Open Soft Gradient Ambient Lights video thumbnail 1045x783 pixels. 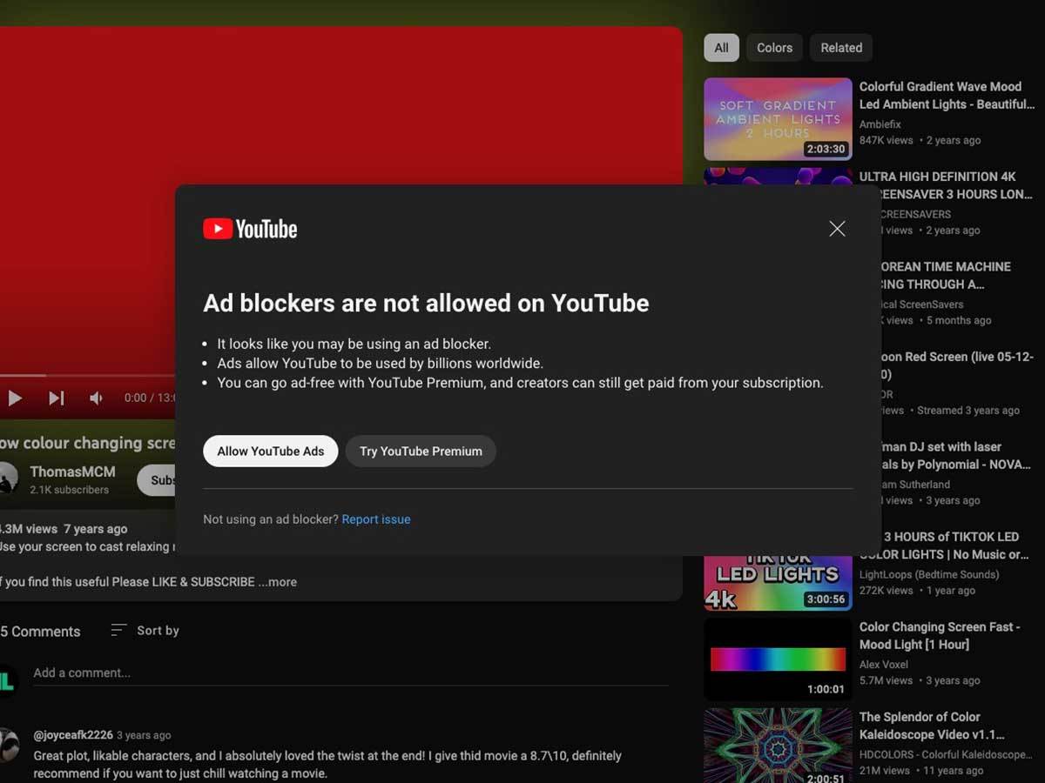tap(778, 119)
